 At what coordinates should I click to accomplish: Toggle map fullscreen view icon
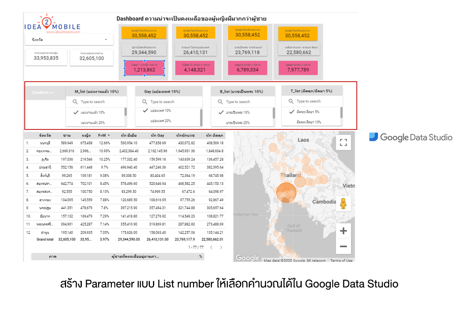click(343, 143)
